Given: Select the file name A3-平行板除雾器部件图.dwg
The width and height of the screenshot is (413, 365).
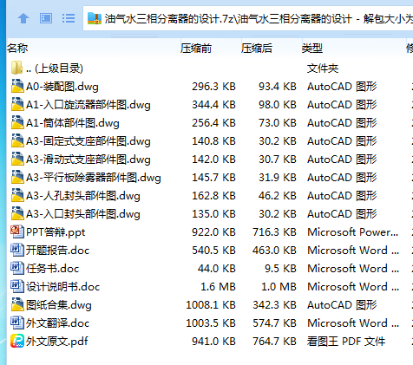Looking at the screenshot, I should [94, 178].
